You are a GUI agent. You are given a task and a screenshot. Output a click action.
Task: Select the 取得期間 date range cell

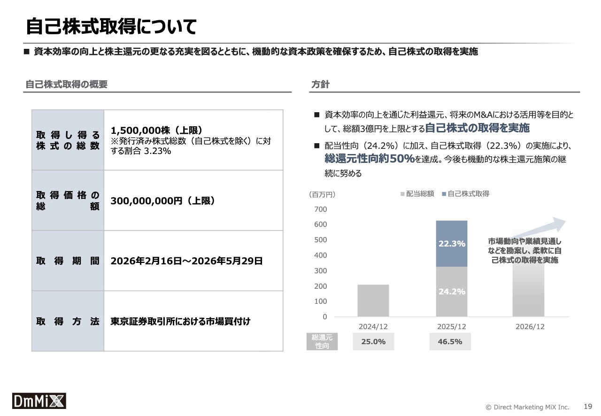pos(193,261)
